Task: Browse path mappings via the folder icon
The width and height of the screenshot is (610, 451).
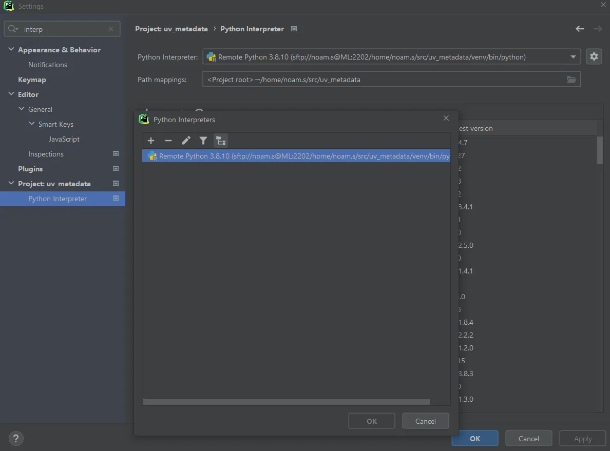Action: [571, 80]
